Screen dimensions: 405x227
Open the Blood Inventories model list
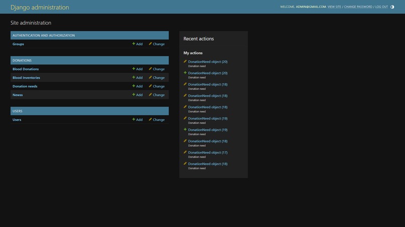26,78
